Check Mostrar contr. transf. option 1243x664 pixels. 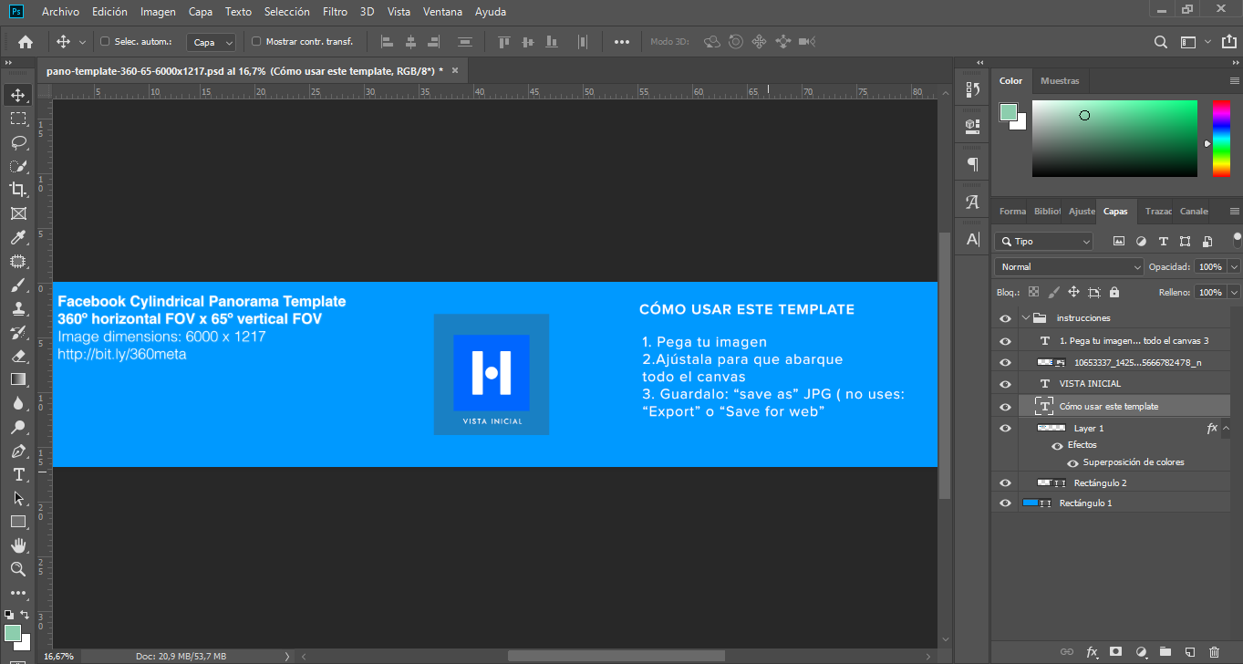[256, 41]
